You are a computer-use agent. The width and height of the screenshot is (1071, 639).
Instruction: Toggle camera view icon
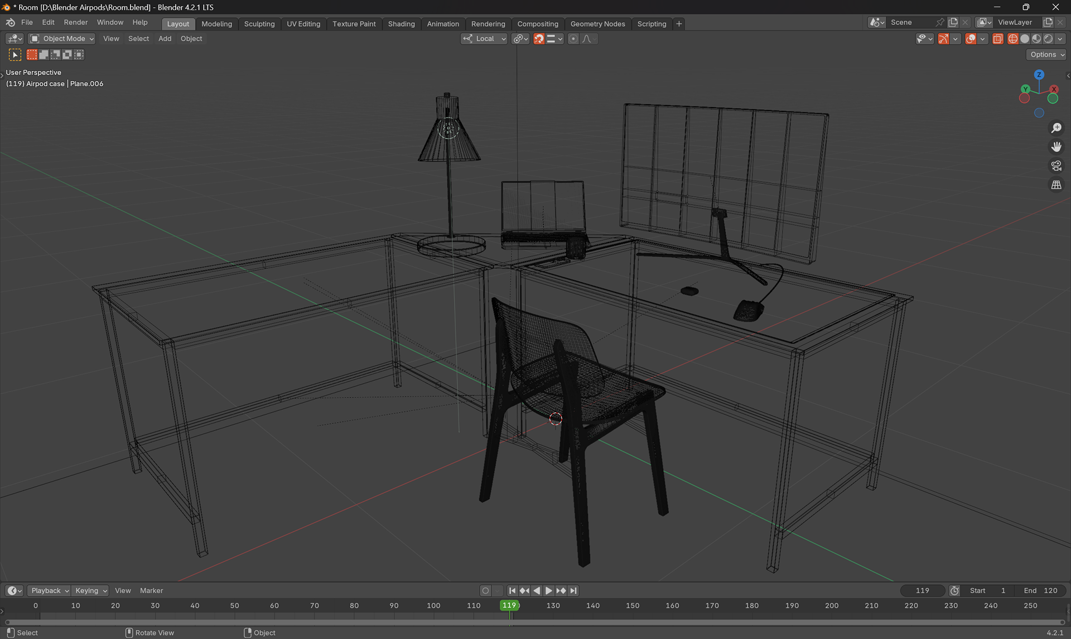pos(1056,166)
